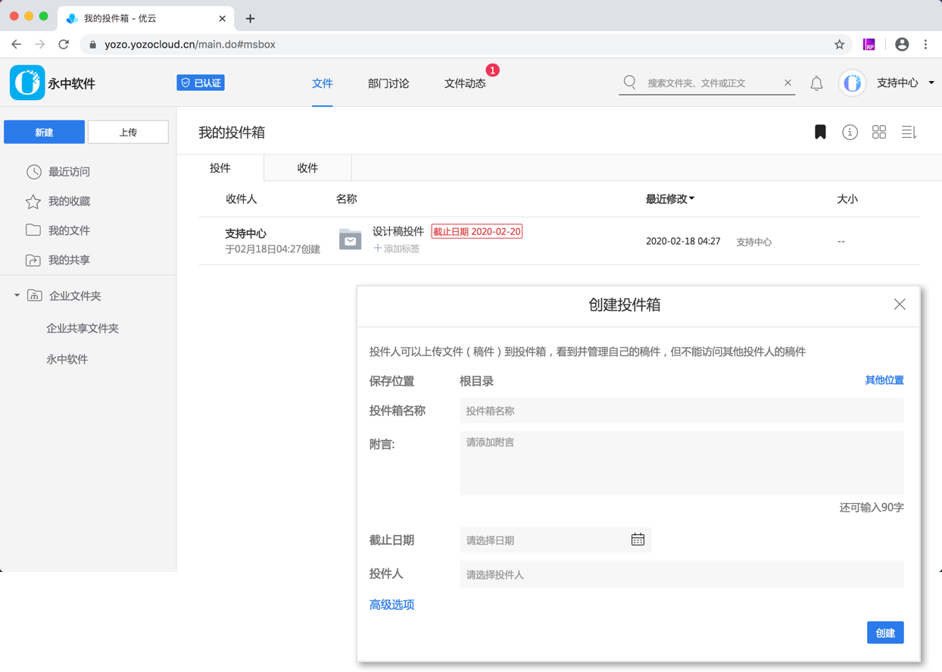Open the 文件 top menu
The height and width of the screenshot is (672, 942).
click(323, 83)
